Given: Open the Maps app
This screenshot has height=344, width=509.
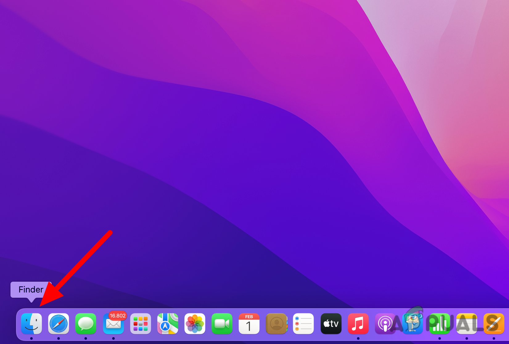Looking at the screenshot, I should click(x=167, y=324).
